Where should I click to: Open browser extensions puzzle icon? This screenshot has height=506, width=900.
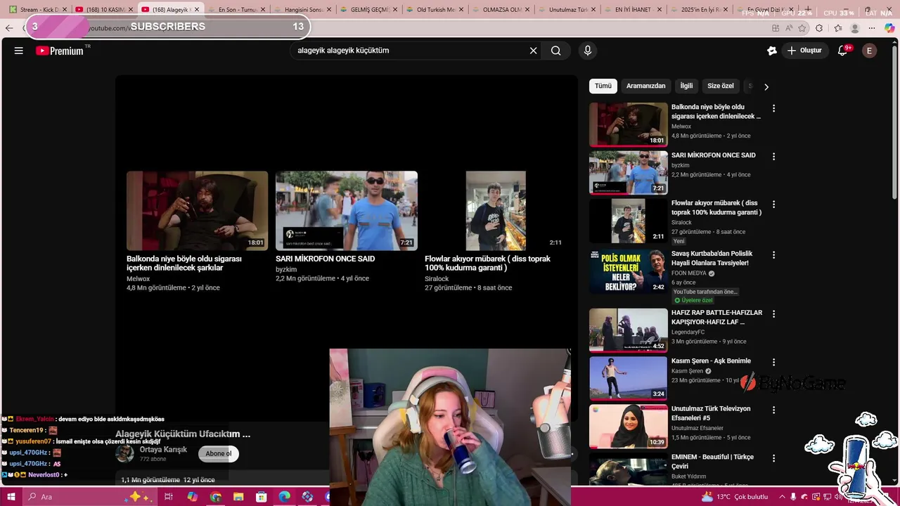click(819, 28)
